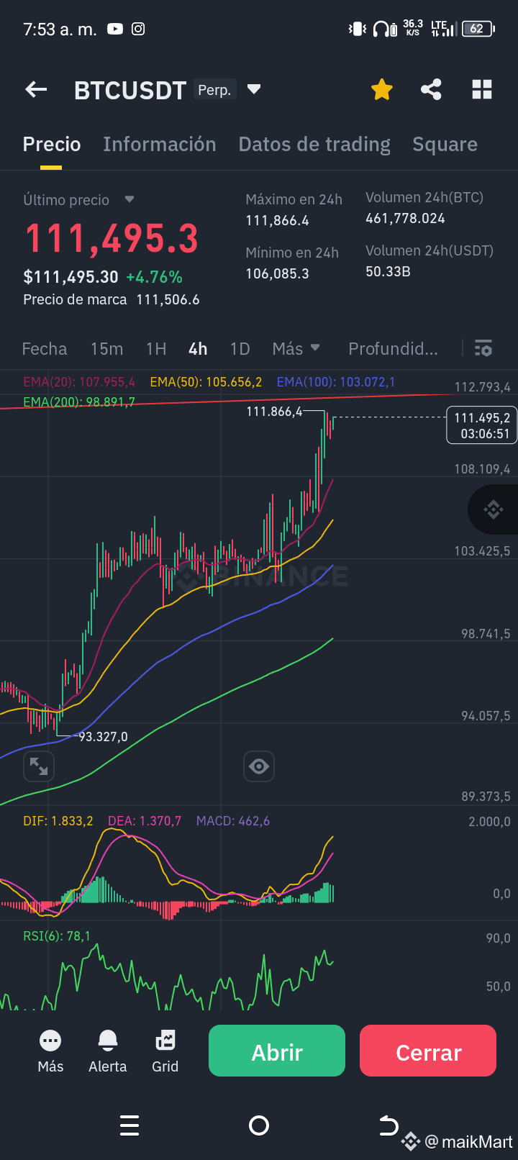
Task: Tap the +4.76% change percentage
Action: click(154, 277)
